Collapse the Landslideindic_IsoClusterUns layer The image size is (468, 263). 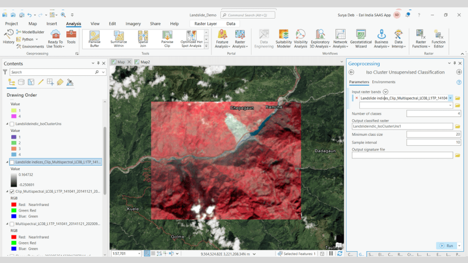pyautogui.click(x=7, y=124)
